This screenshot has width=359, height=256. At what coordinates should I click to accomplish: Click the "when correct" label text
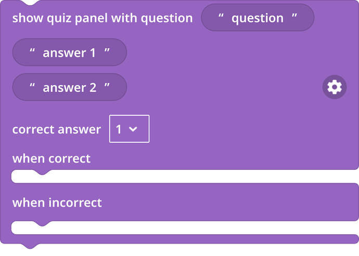[x=52, y=158]
